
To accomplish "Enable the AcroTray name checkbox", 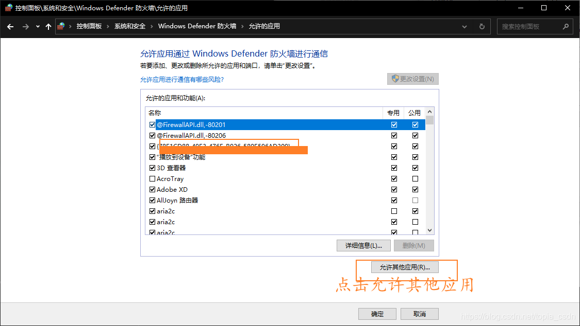I will [152, 178].
